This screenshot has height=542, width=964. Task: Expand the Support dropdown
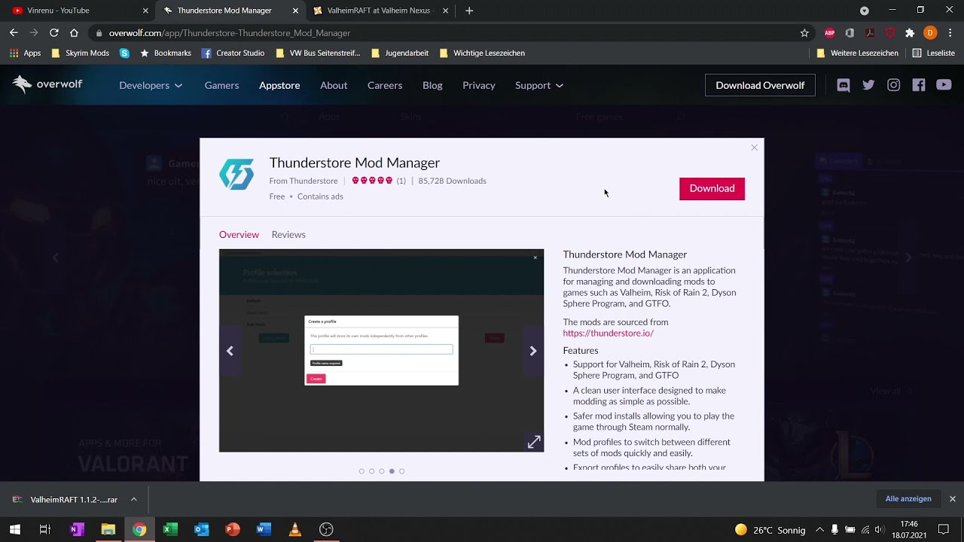pos(539,85)
